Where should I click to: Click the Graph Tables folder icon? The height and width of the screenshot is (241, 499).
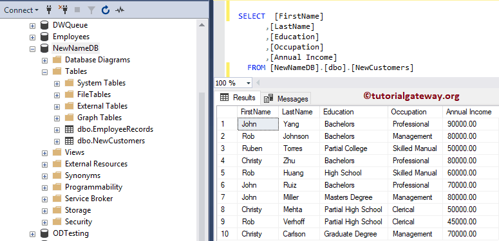click(x=69, y=118)
